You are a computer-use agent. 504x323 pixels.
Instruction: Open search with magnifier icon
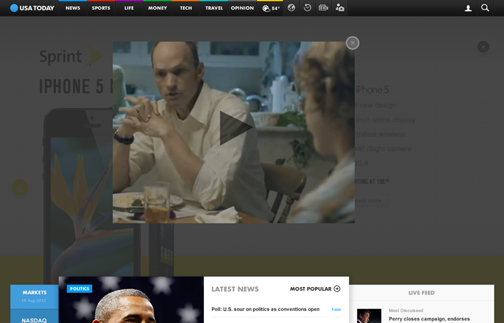[x=485, y=8]
